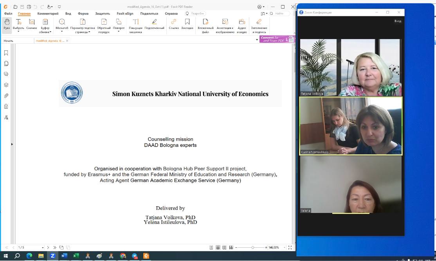Open Signatures panel in left sidebar
436x261 pixels.
tap(6, 117)
